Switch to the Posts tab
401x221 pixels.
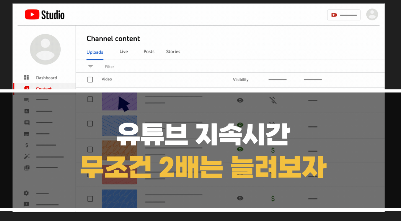[x=149, y=51]
